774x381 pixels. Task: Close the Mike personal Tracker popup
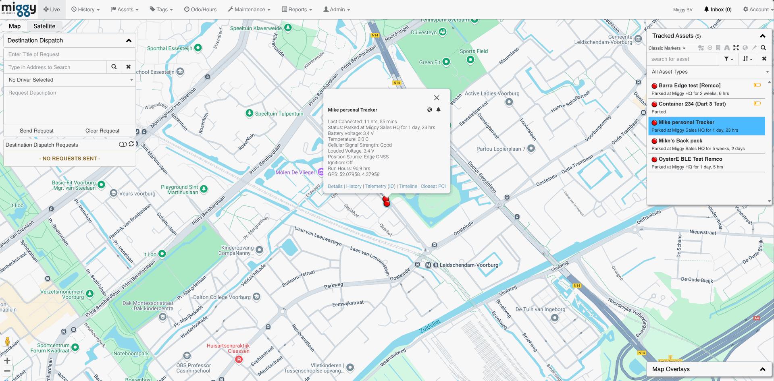[x=437, y=98]
